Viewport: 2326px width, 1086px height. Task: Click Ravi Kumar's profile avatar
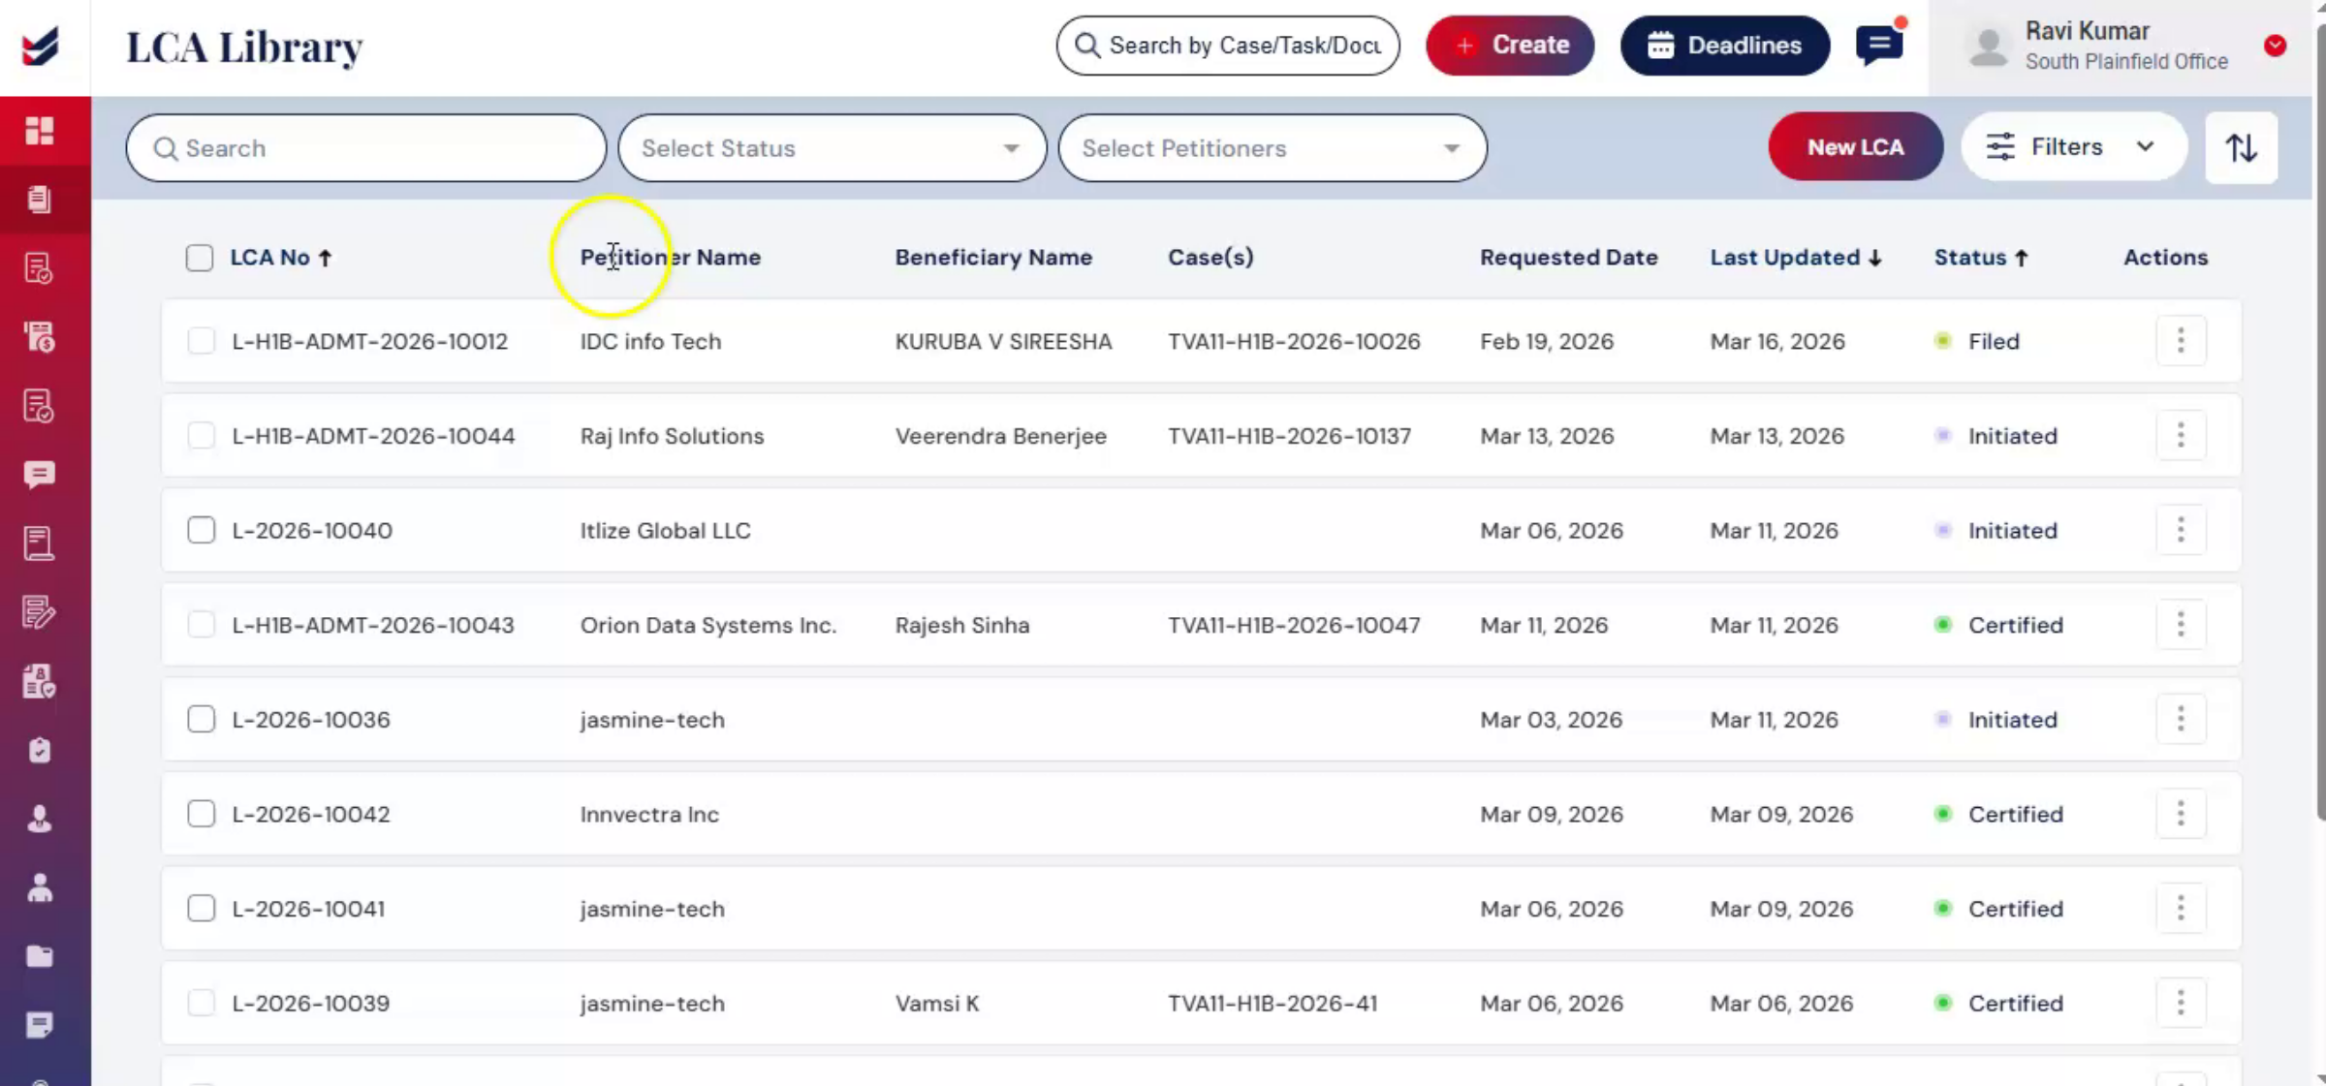point(1989,47)
